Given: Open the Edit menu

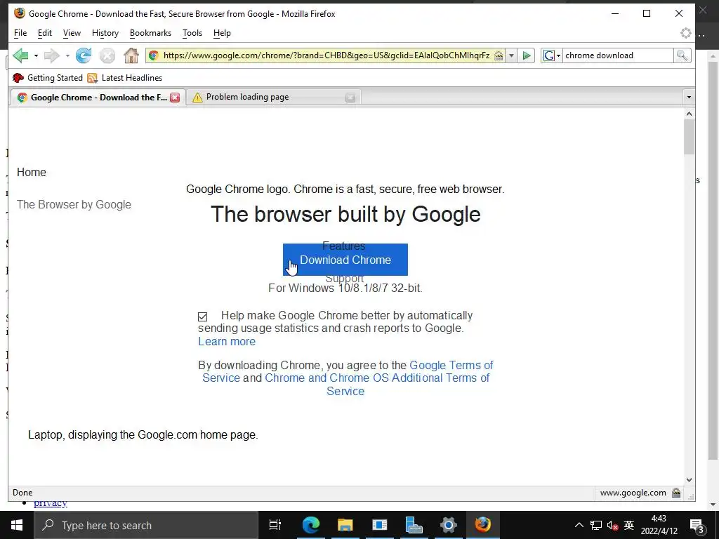Looking at the screenshot, I should (x=44, y=33).
